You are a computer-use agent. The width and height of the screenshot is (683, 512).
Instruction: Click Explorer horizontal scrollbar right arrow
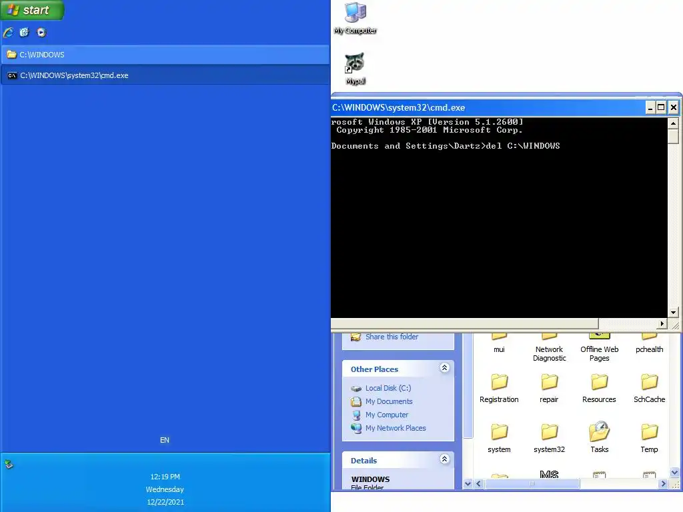[664, 484]
